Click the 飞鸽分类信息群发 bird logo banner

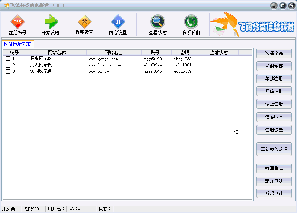pos(252,24)
